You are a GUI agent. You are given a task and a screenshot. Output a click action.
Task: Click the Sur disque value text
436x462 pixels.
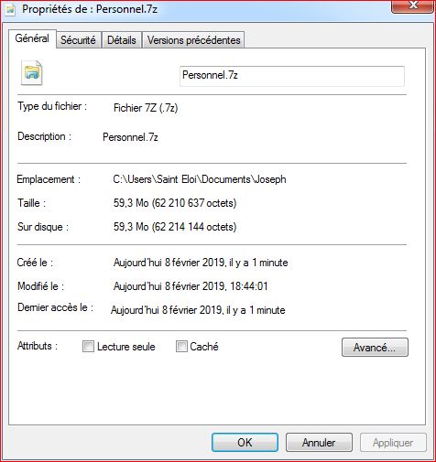click(x=175, y=227)
